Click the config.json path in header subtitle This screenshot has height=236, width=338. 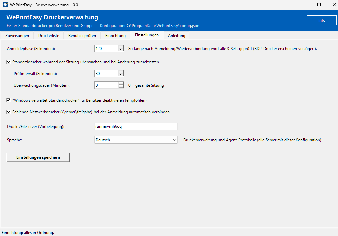(163, 26)
